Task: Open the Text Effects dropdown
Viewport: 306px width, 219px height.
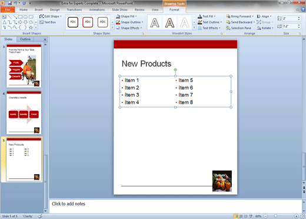Action: (209, 28)
